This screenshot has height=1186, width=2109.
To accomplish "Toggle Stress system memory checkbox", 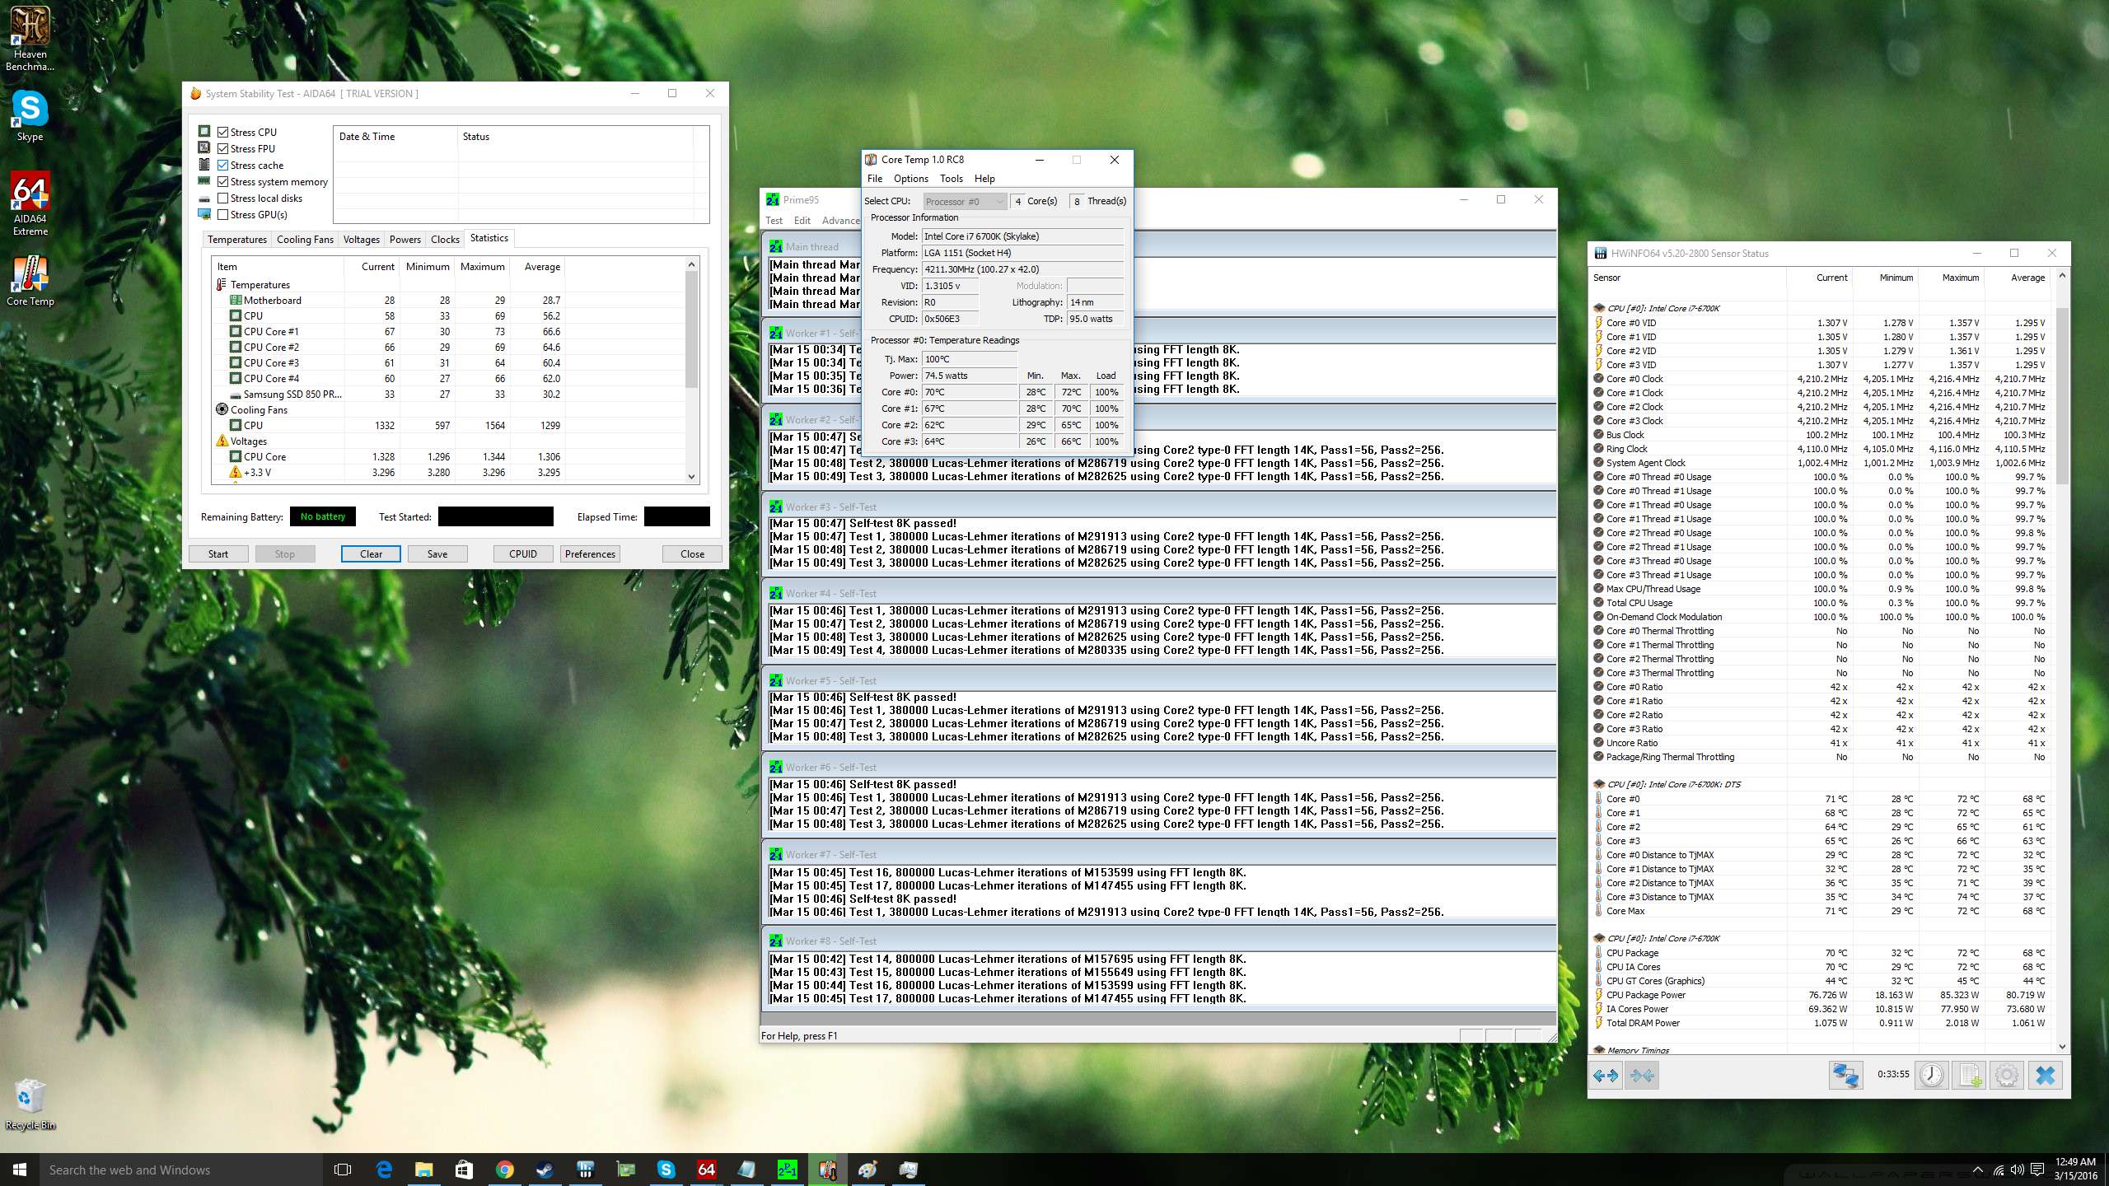I will (x=222, y=181).
